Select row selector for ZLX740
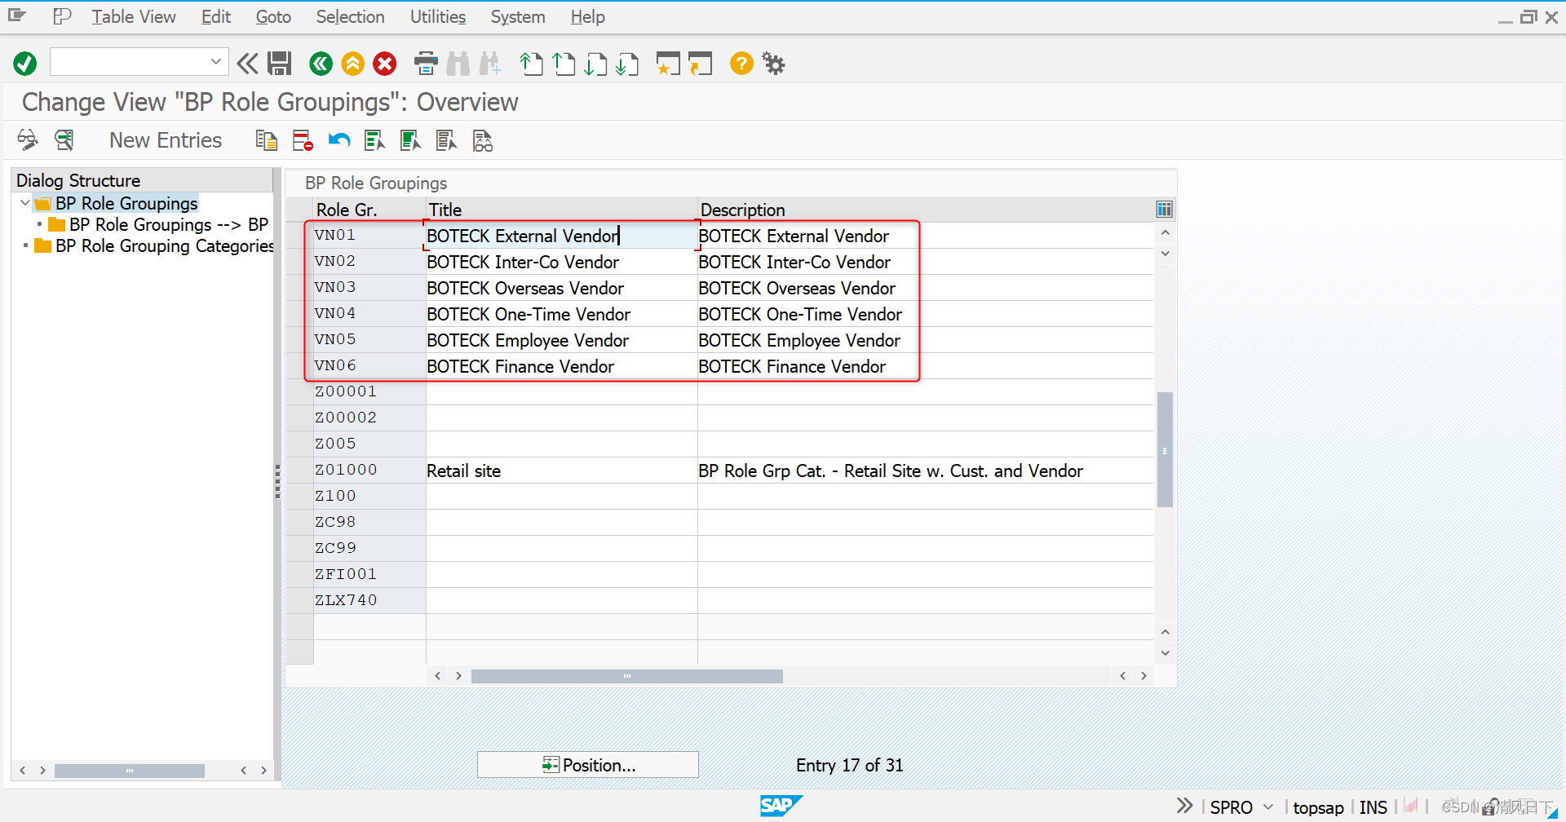 (x=299, y=601)
